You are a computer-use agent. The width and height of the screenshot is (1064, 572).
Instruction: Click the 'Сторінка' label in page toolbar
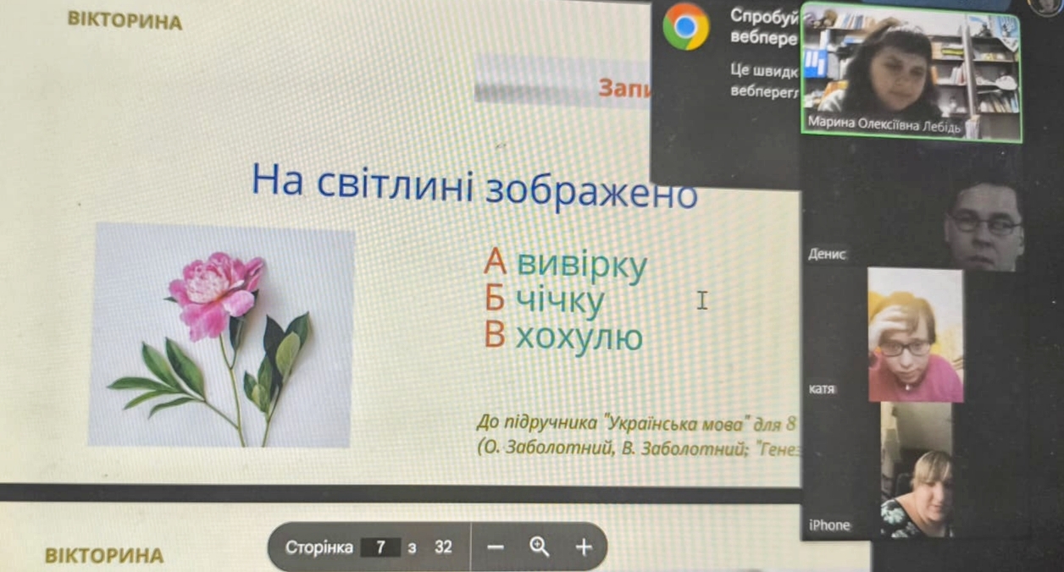pos(319,547)
